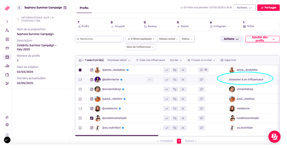This screenshot has width=287, height=148.
Task: Accept the @anne_bodykiss profile with checkmark
Action: [x=166, y=70]
